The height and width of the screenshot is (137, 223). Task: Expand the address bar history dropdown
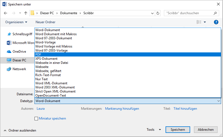152,13
